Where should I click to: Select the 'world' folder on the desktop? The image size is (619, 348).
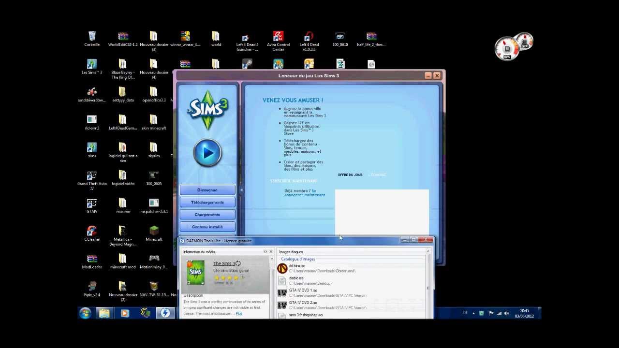pos(216,39)
